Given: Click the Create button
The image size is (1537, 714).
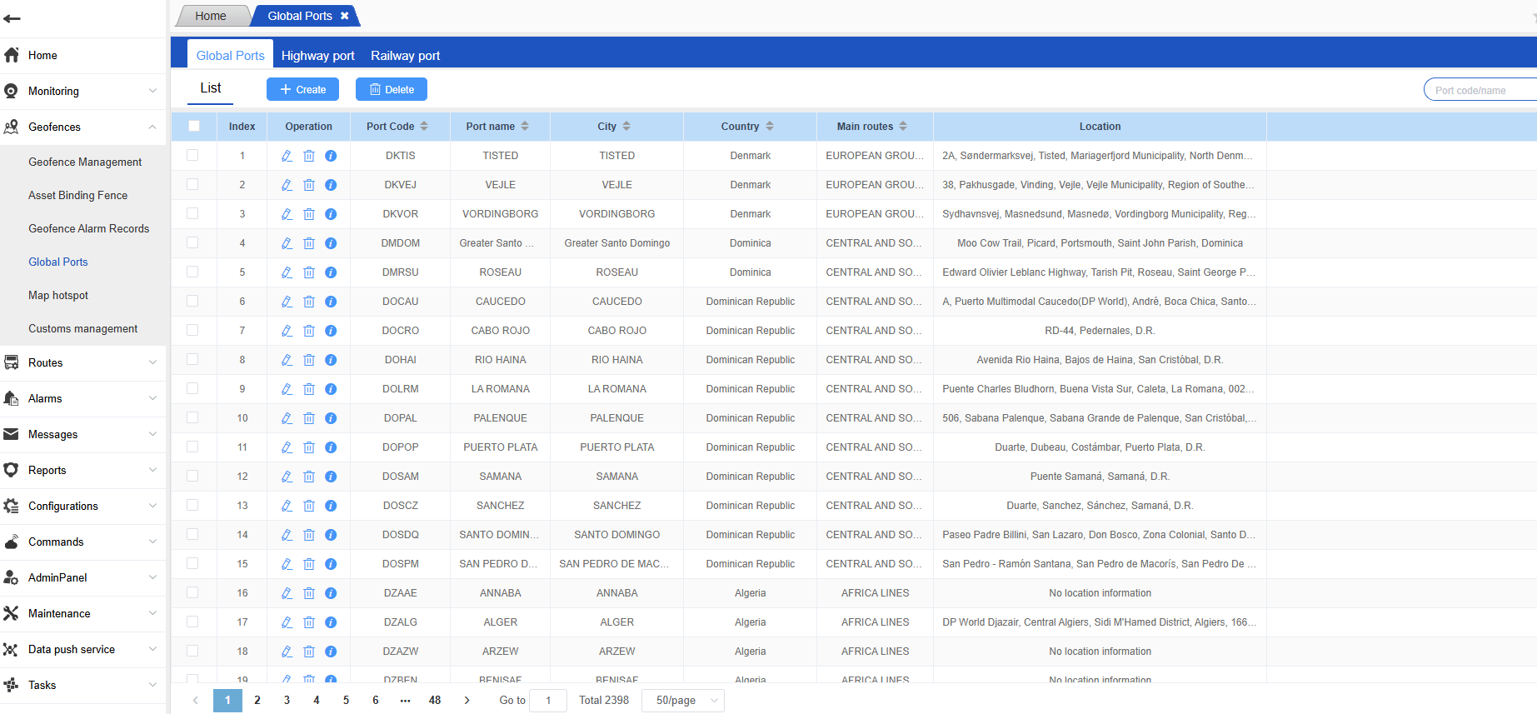Looking at the screenshot, I should [302, 89].
